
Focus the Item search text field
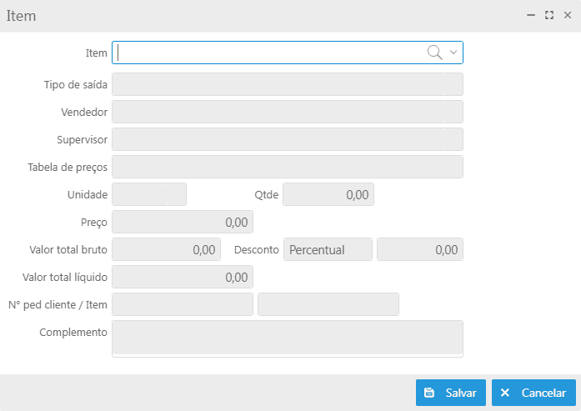pyautogui.click(x=269, y=53)
